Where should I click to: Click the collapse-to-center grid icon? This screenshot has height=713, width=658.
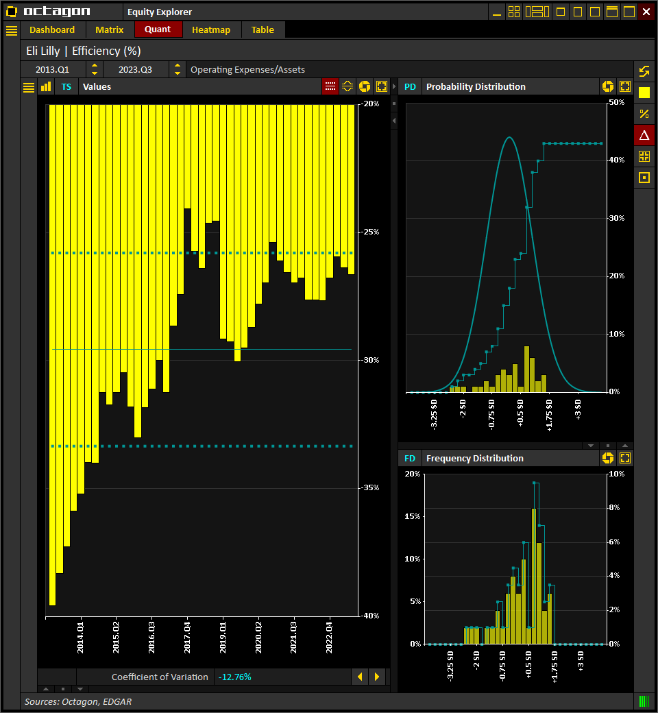[x=644, y=156]
